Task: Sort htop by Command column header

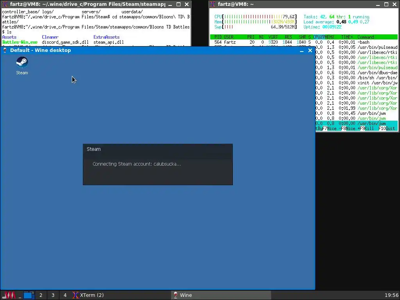Action: [366, 37]
